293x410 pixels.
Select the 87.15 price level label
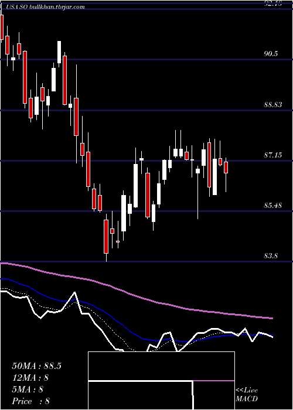pyautogui.click(x=273, y=155)
